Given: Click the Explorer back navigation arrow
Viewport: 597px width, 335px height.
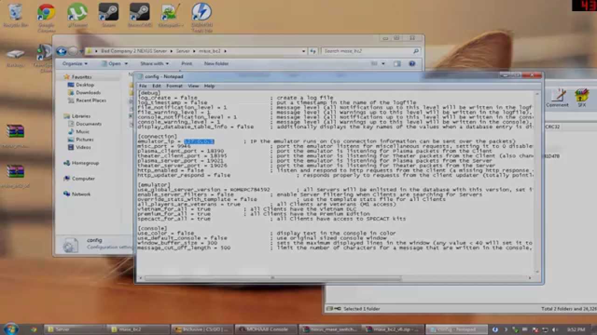Looking at the screenshot, I should tap(62, 51).
